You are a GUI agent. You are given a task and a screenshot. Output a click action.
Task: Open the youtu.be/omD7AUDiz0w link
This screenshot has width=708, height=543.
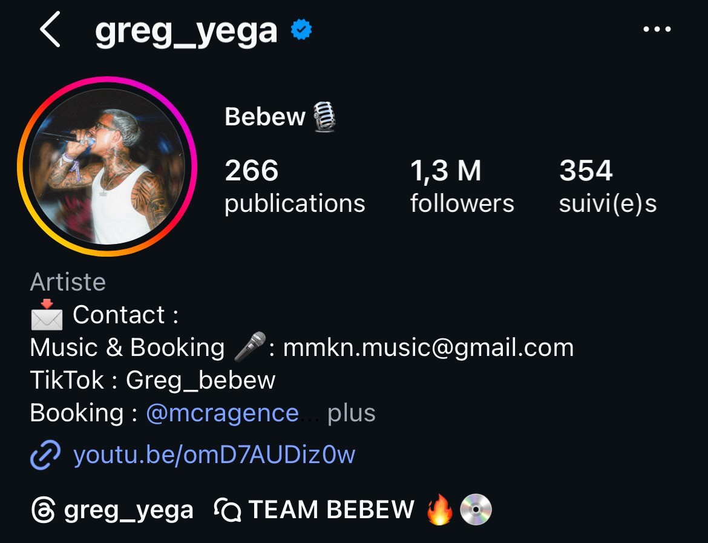[x=214, y=455]
